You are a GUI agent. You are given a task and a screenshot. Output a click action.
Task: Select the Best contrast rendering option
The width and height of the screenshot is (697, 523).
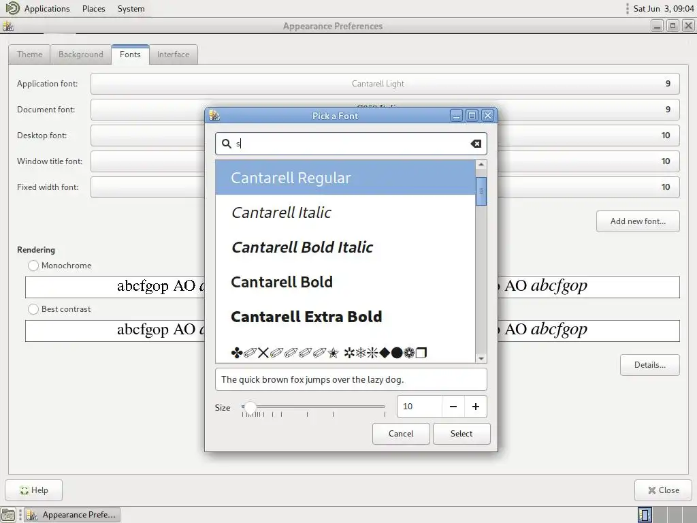(x=33, y=309)
